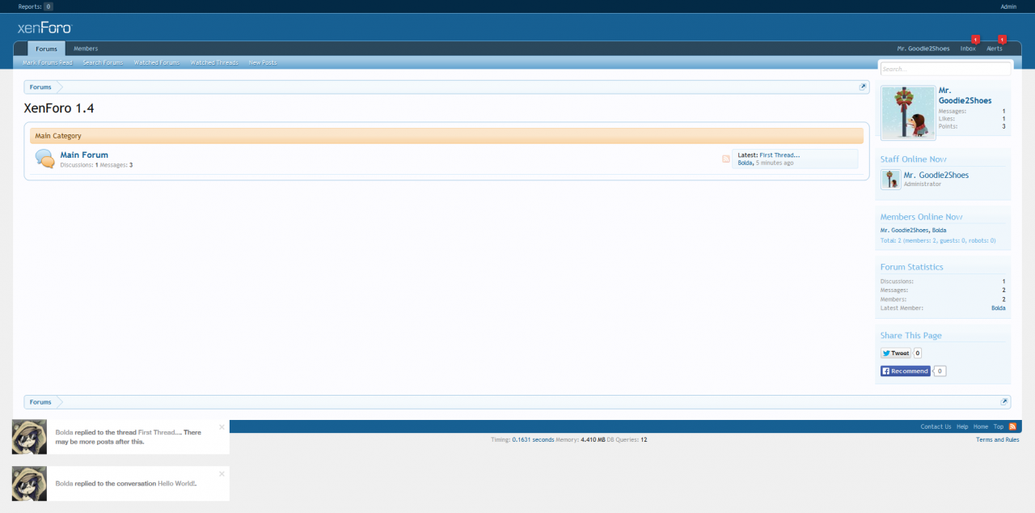Click Bolda's avatar in thread reply alert
Viewport: 1035px width, 513px height.
tap(29, 437)
